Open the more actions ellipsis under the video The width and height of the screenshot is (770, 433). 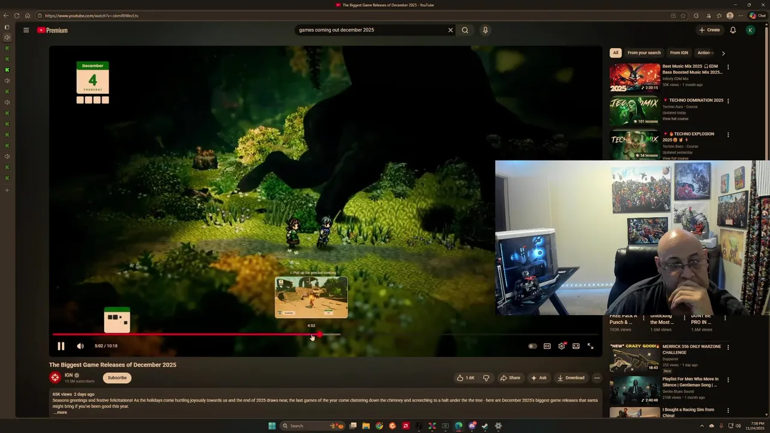coord(597,378)
